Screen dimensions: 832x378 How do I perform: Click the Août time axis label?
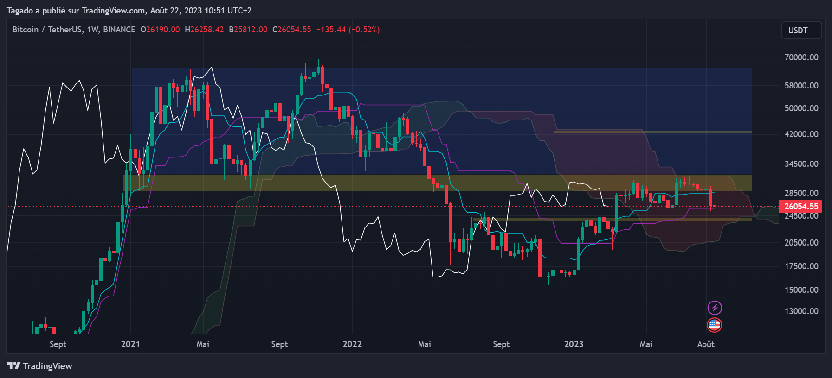coord(706,344)
